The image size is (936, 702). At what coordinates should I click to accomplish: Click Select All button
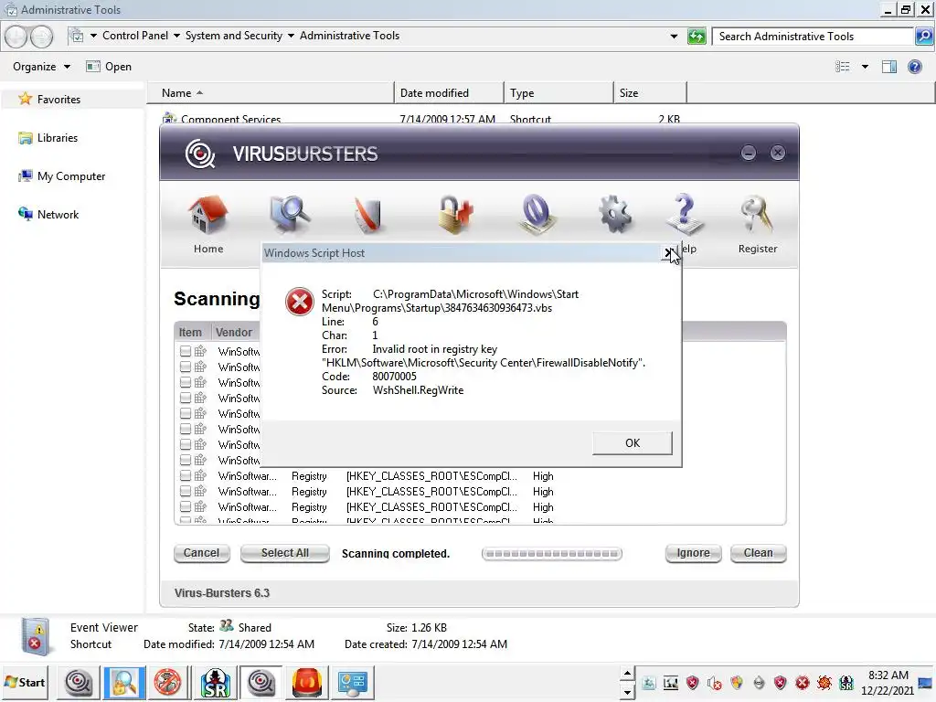[x=285, y=553]
